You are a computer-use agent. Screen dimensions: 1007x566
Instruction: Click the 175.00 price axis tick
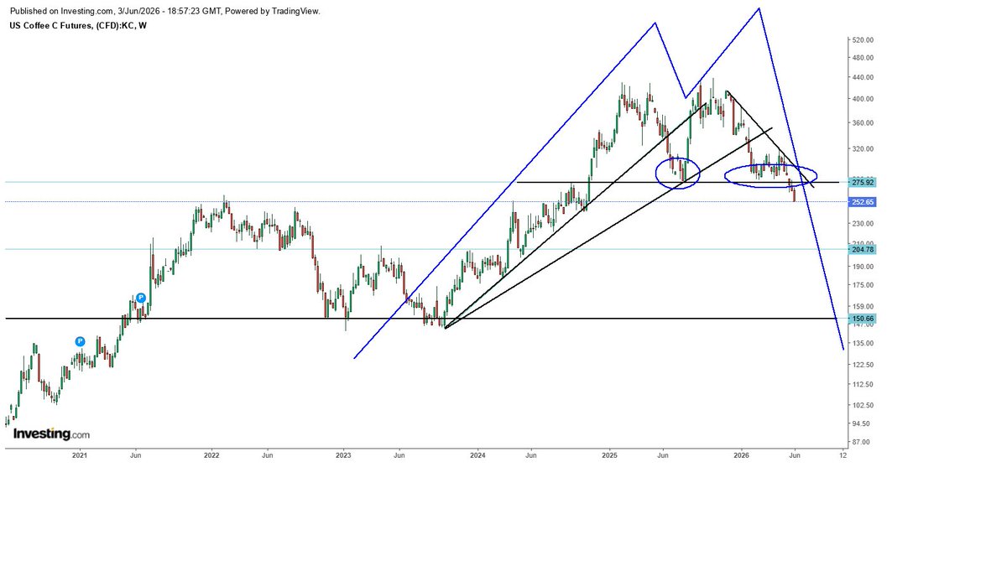[864, 286]
